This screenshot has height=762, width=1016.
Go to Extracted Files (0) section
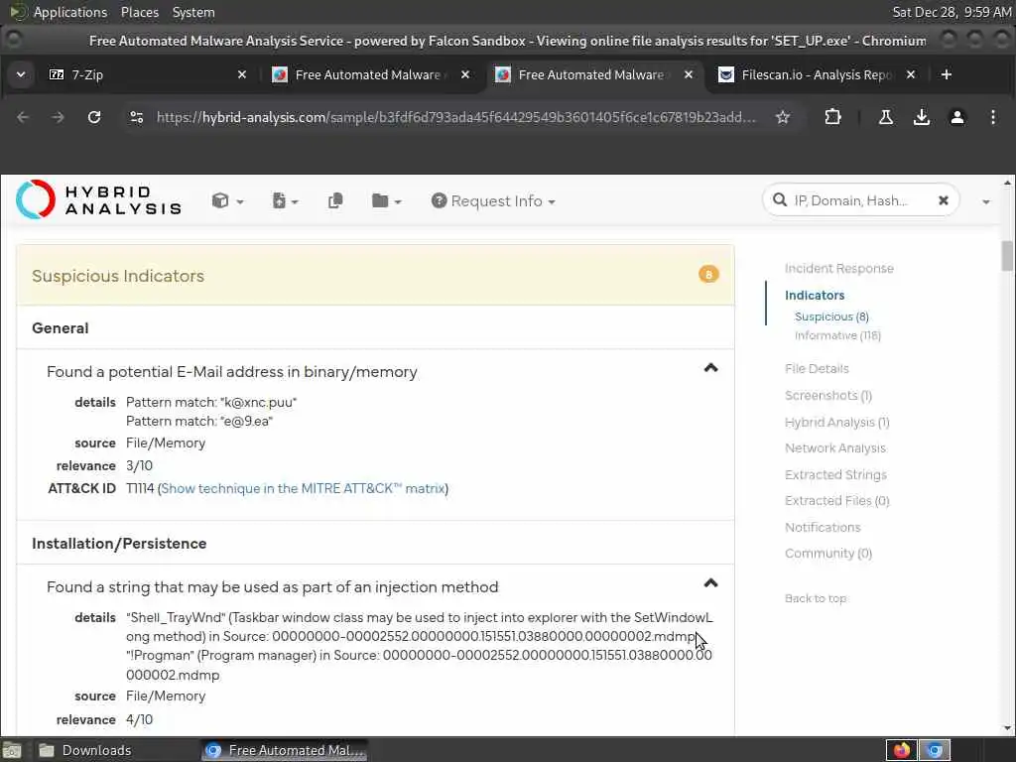(x=836, y=501)
